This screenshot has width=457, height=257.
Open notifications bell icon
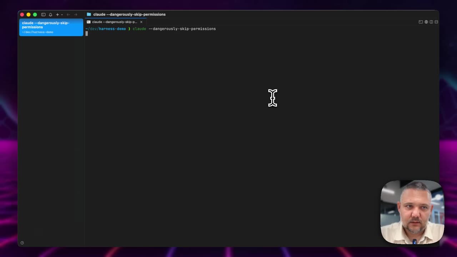point(50,15)
